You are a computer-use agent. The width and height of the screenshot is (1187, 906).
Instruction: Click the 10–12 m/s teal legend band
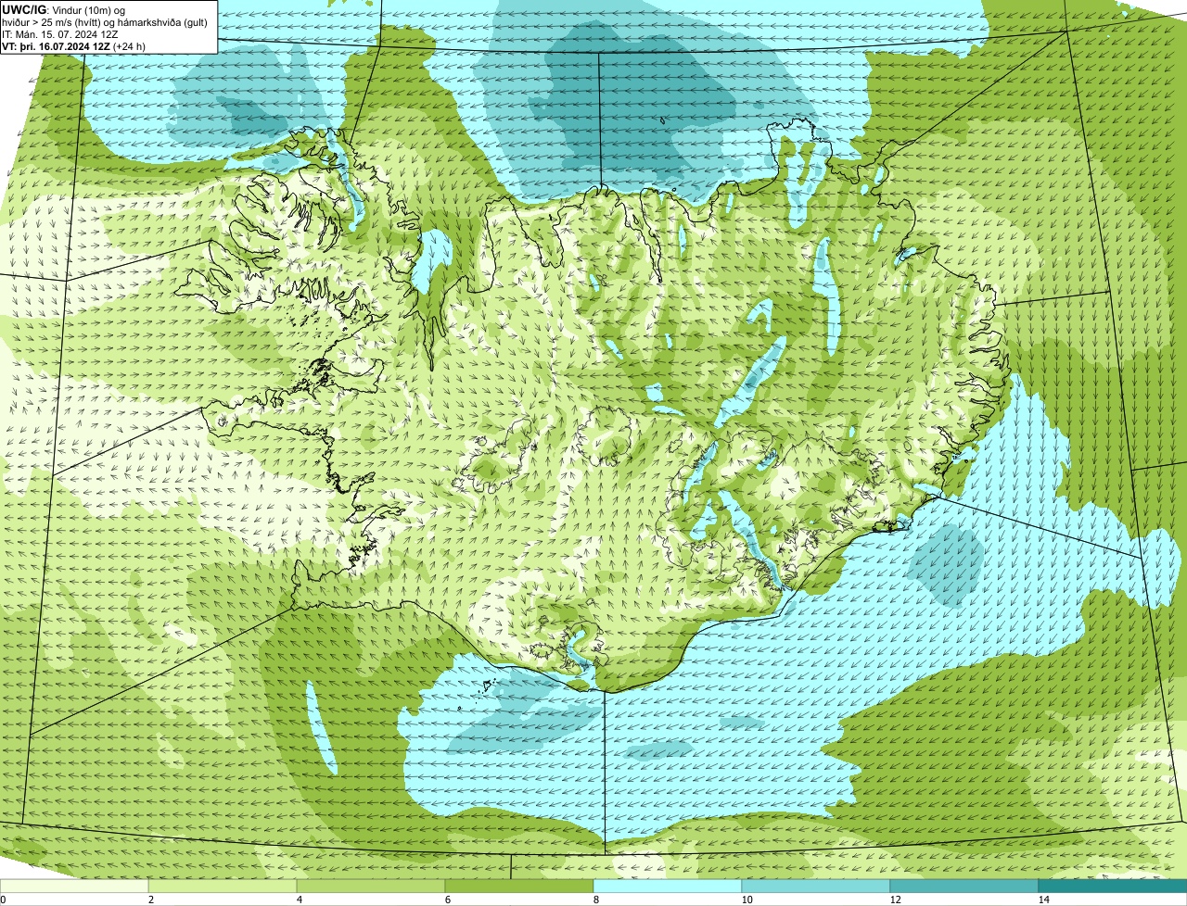pos(816,886)
